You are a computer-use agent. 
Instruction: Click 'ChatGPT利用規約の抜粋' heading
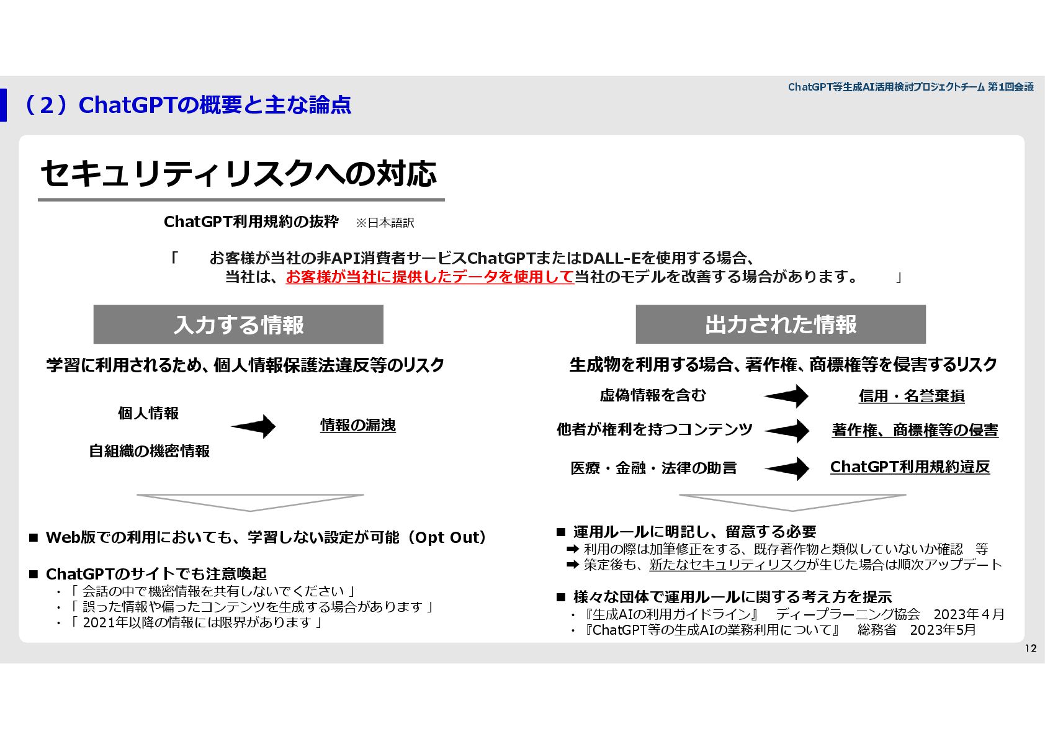[x=251, y=222]
